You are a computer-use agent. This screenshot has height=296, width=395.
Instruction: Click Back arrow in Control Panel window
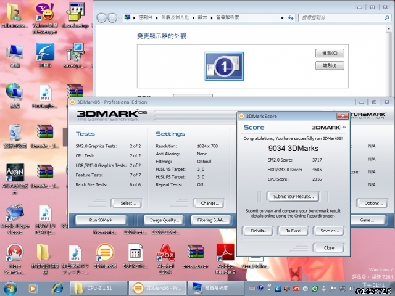101,18
